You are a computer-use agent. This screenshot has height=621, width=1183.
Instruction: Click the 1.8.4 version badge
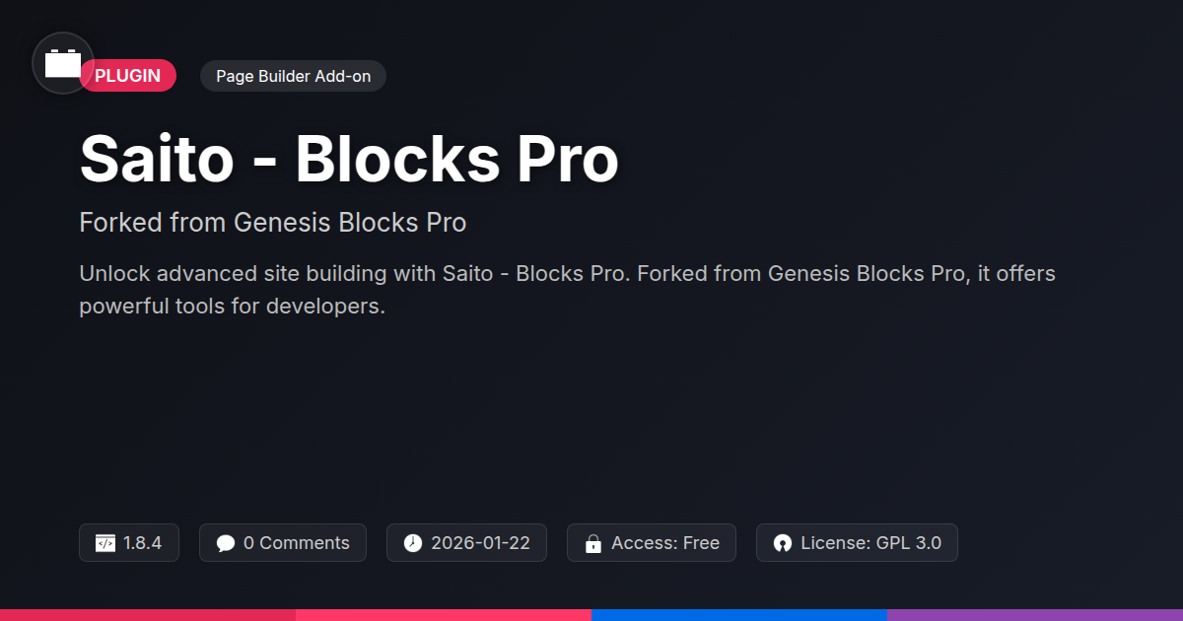129,543
